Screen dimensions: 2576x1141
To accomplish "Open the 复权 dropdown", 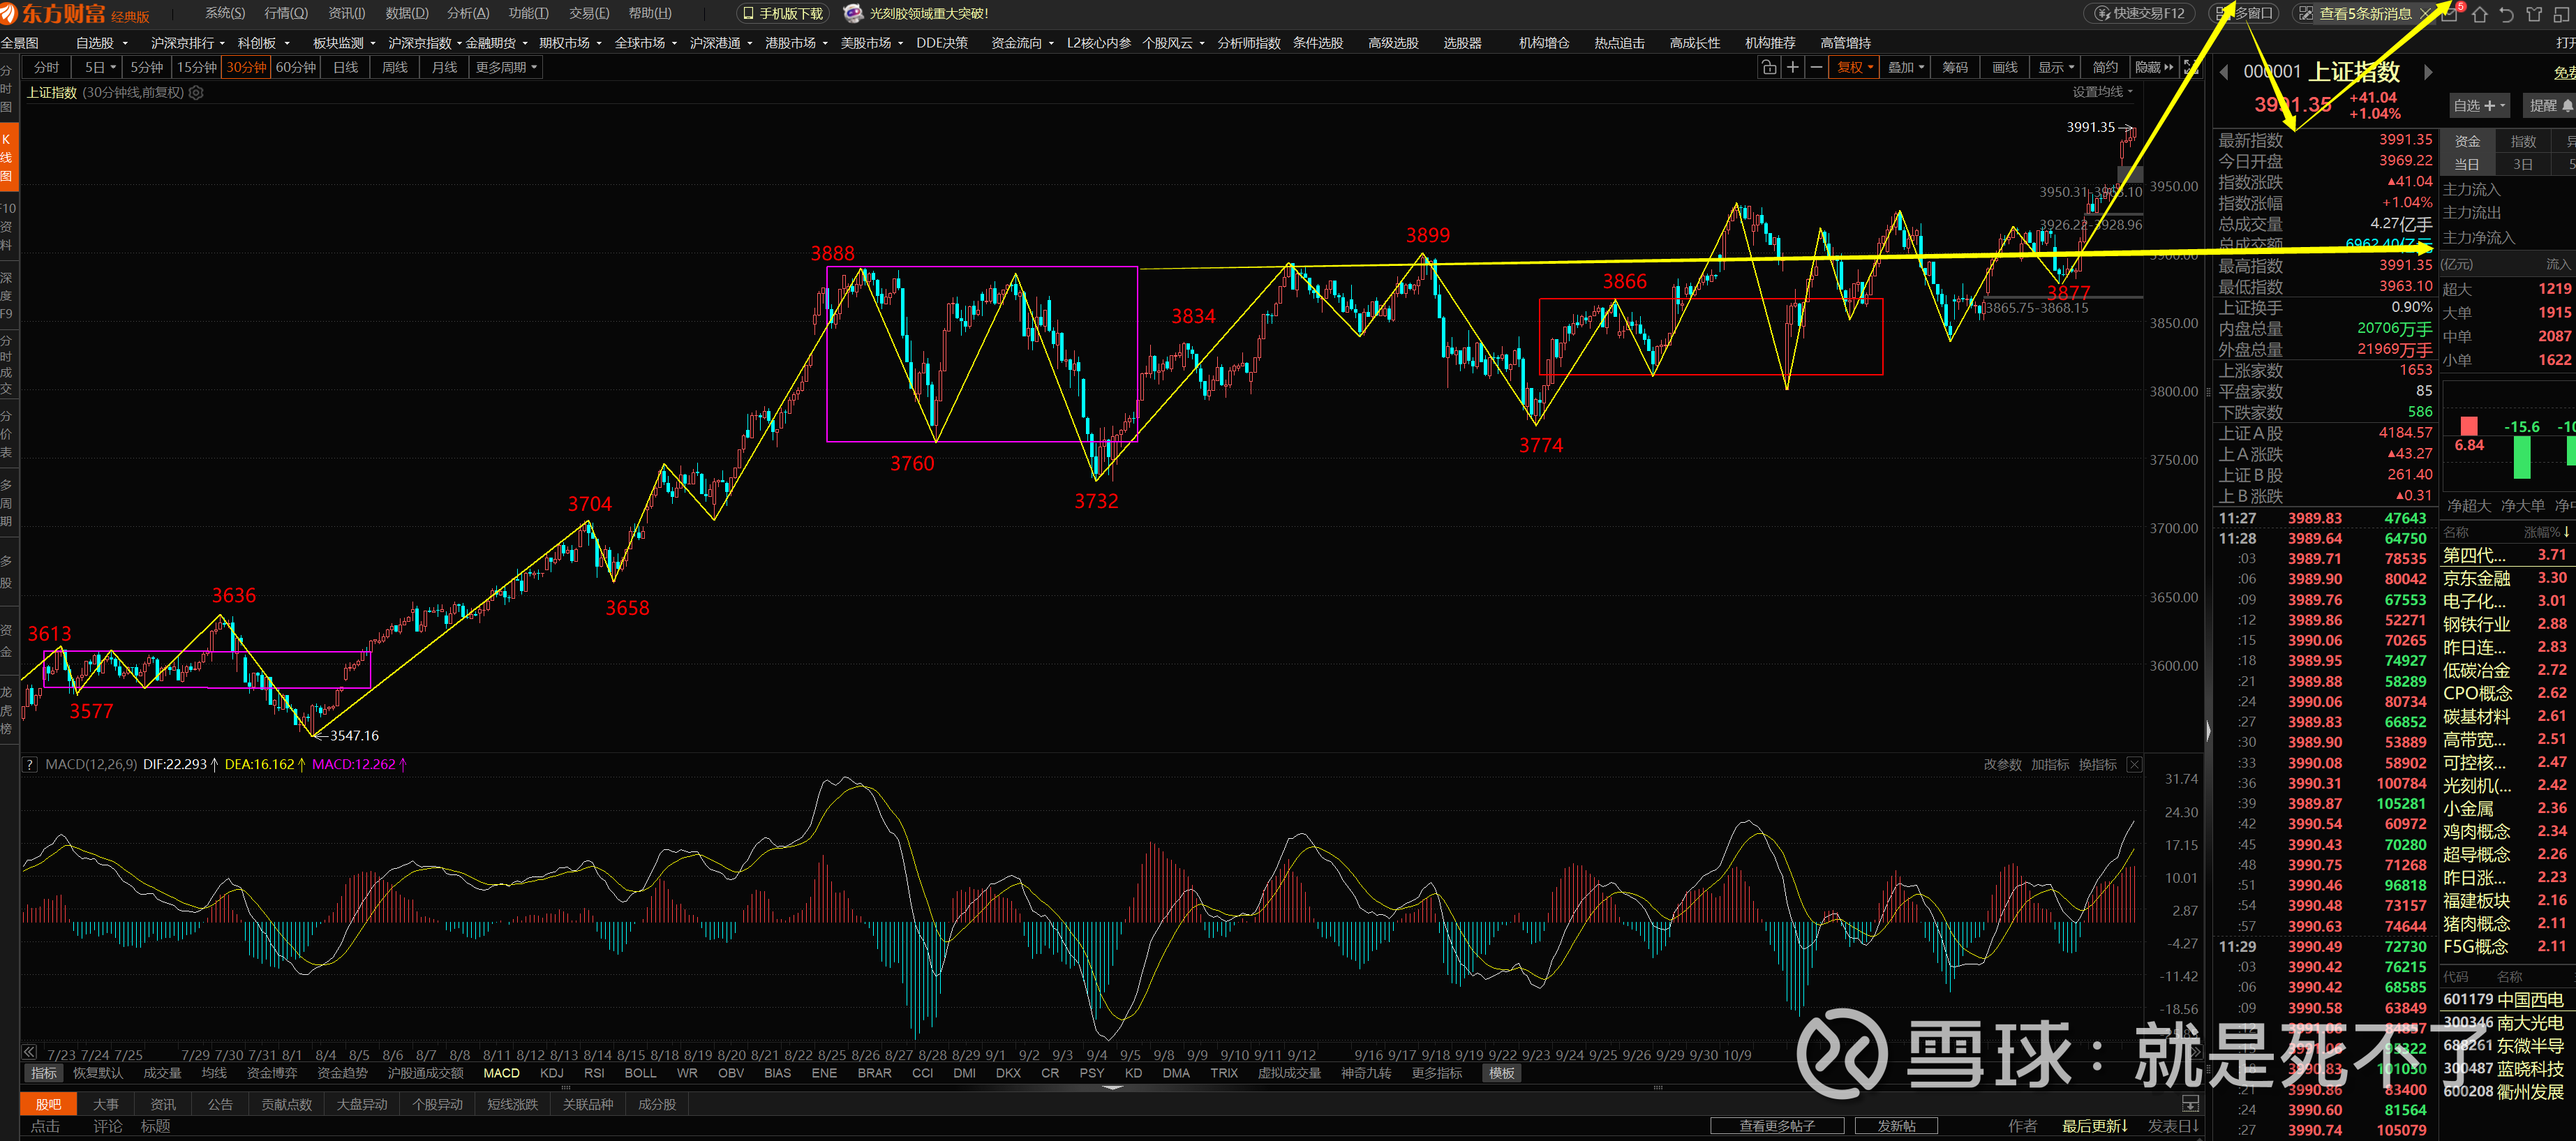I will click(x=1854, y=67).
